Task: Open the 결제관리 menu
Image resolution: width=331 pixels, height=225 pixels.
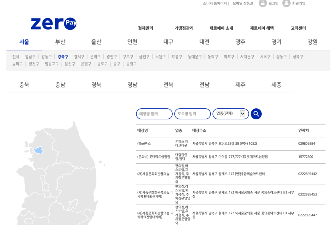Action: pyautogui.click(x=145, y=28)
